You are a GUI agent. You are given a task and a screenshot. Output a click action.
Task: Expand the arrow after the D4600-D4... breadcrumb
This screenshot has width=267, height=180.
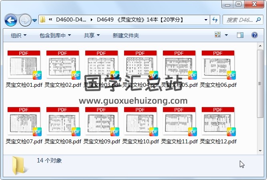92,20
